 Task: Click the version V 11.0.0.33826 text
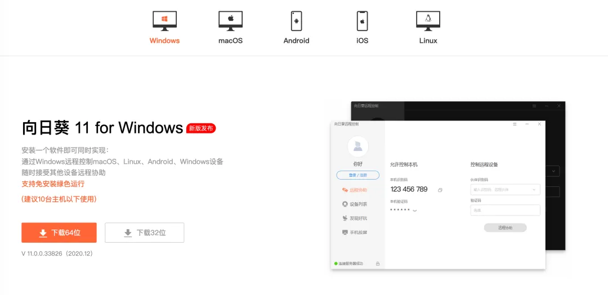[57, 253]
